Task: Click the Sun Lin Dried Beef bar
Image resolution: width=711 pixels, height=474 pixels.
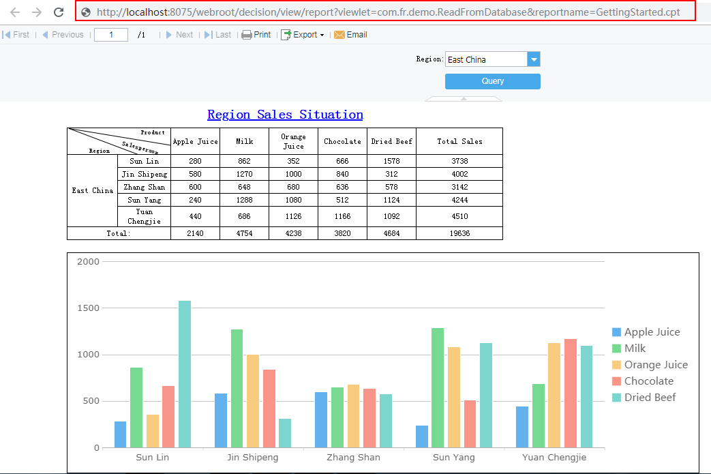Action: pyautogui.click(x=185, y=374)
